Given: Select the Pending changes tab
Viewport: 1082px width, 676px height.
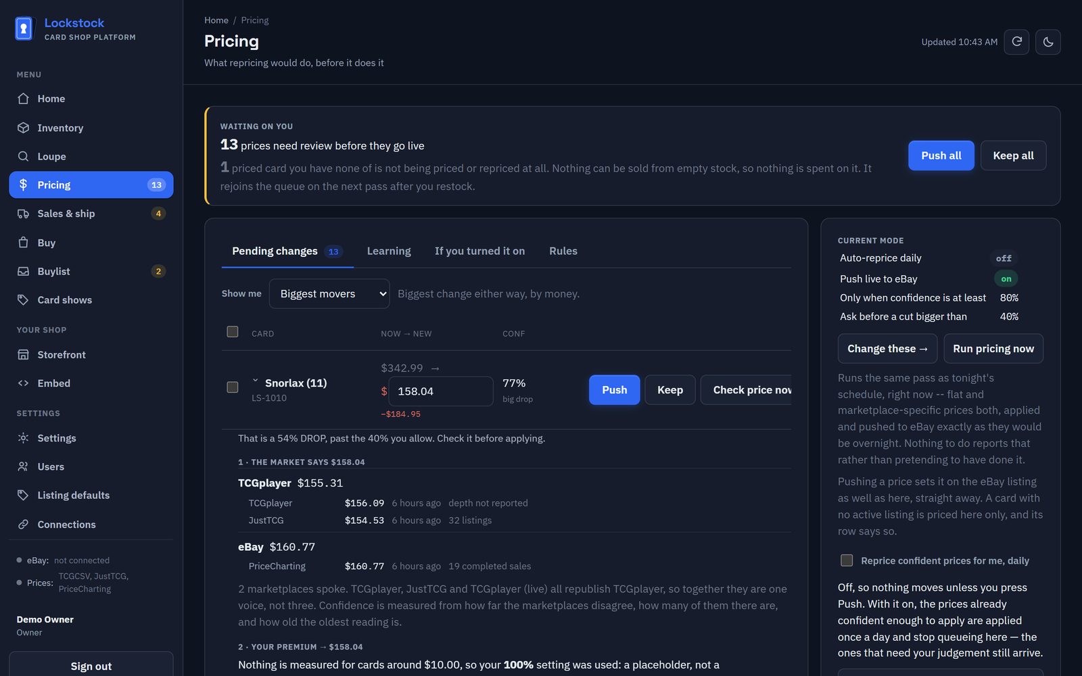Looking at the screenshot, I should pos(287,251).
